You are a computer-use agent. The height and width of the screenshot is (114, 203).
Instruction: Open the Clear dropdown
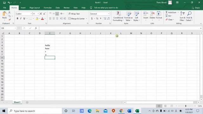(x=170, y=20)
